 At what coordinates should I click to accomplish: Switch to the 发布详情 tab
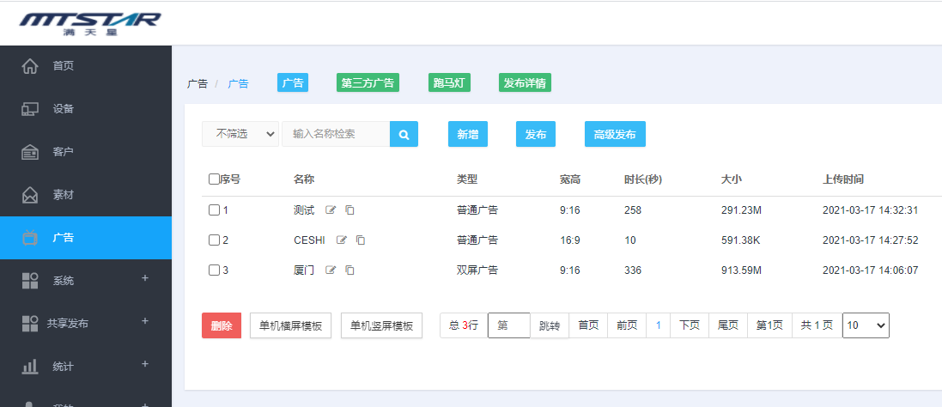[525, 82]
